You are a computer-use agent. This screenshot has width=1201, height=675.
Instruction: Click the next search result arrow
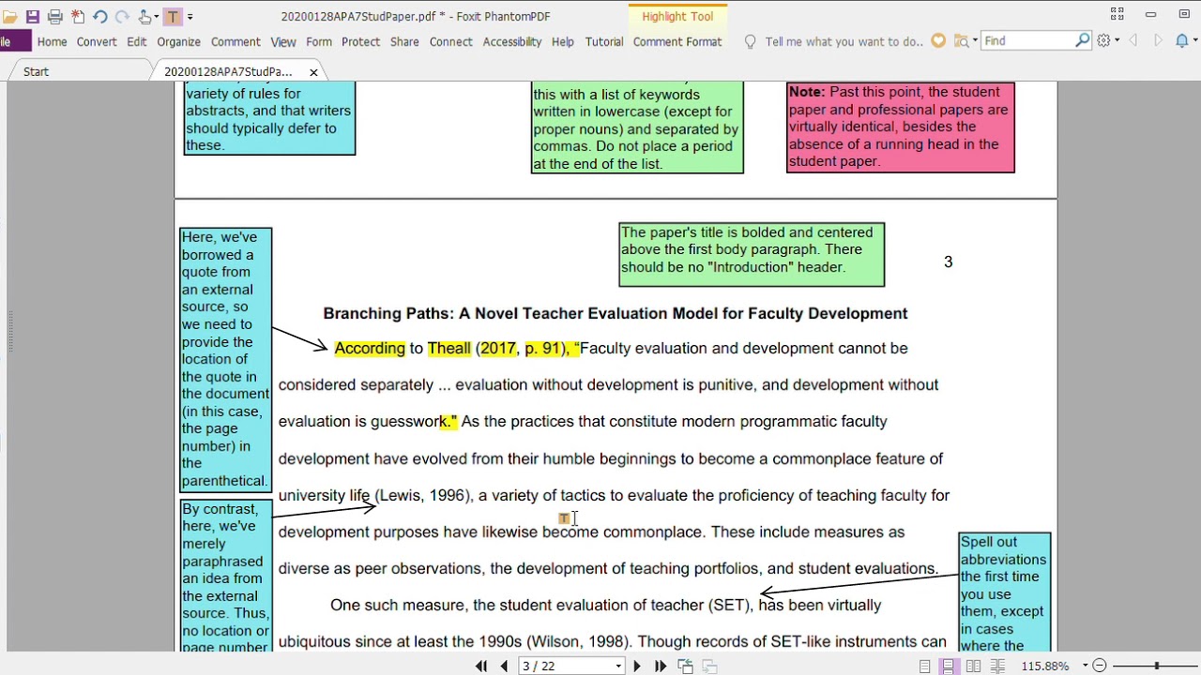click(x=1158, y=40)
